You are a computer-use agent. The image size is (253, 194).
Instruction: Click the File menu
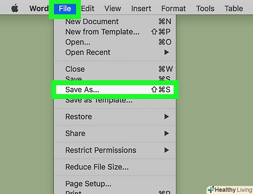[65, 8]
